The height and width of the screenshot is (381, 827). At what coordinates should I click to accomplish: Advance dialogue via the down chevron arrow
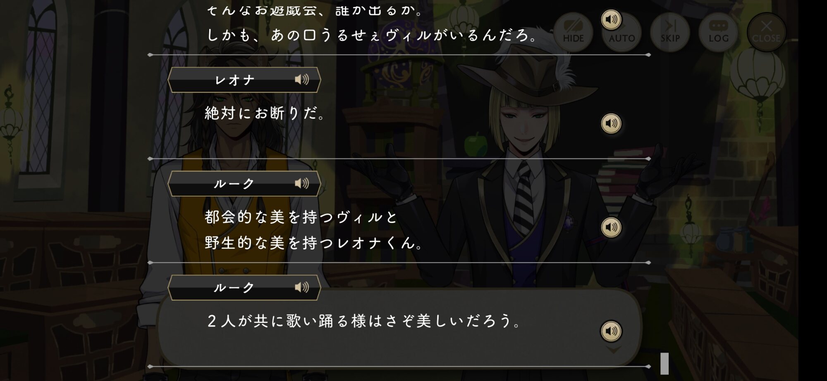(x=613, y=350)
